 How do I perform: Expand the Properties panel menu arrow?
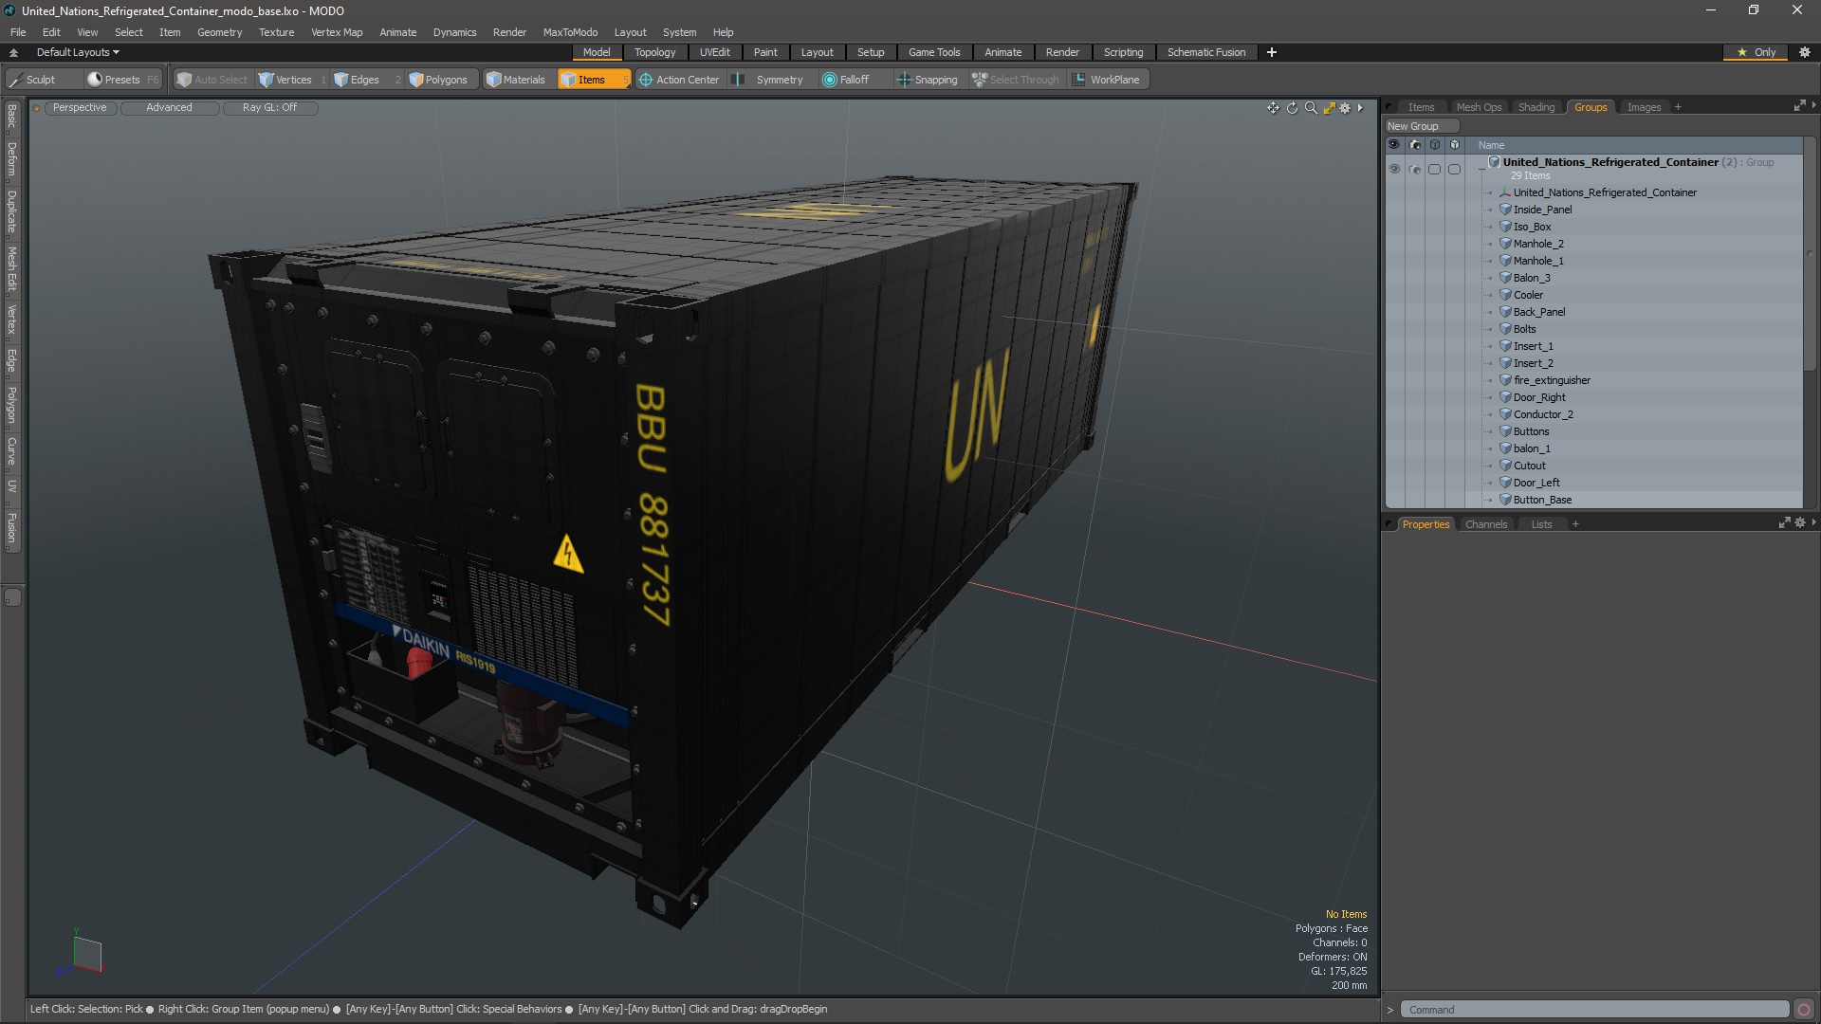pyautogui.click(x=1813, y=523)
